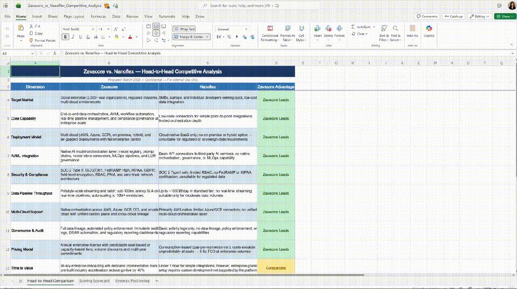Click the Find & Select magnifier
517x289 pixels.
[396, 30]
